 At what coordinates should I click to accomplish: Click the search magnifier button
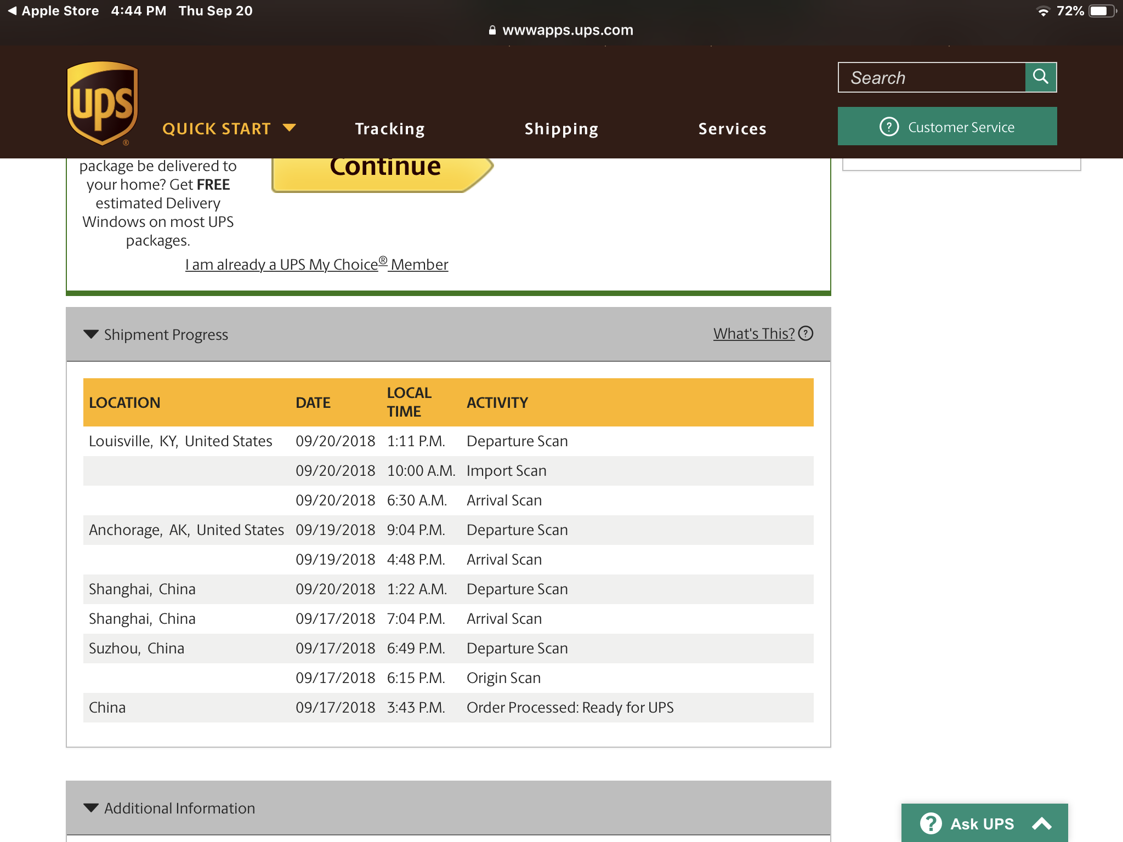point(1041,77)
